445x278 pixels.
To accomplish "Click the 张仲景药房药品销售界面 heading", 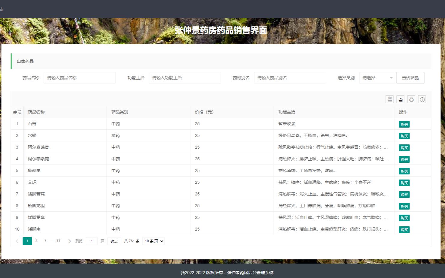I will [x=221, y=30].
